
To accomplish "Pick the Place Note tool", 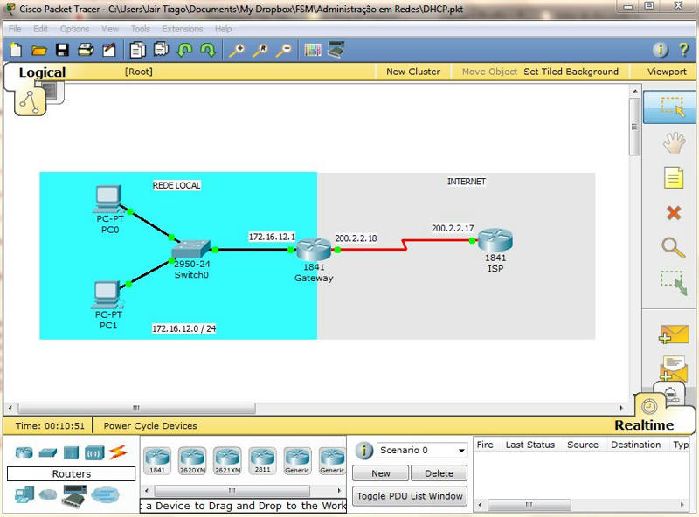I will coord(674,178).
